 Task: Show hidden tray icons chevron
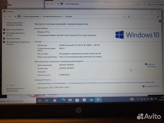[x=138, y=99]
